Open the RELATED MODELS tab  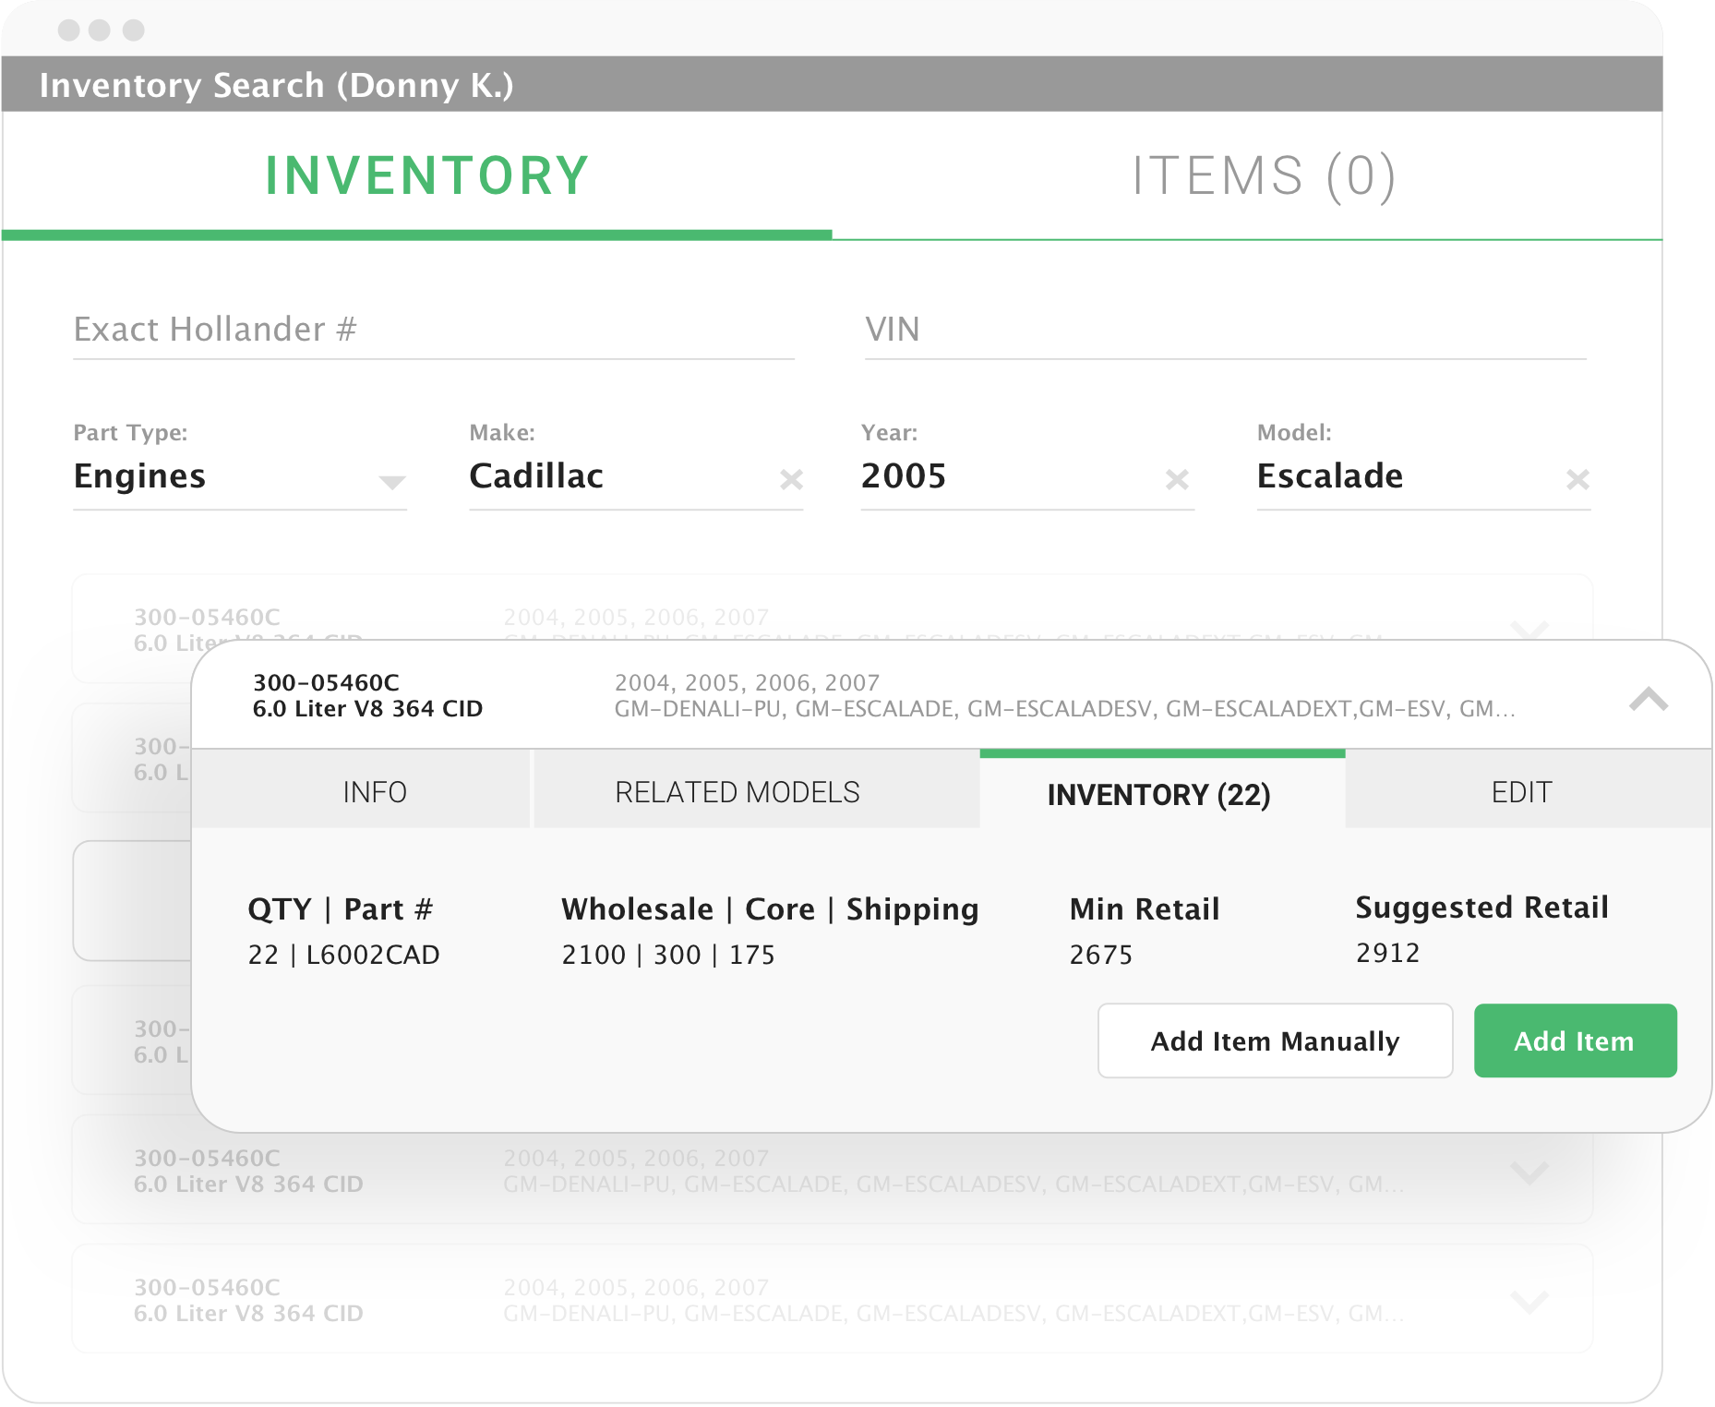pos(737,792)
